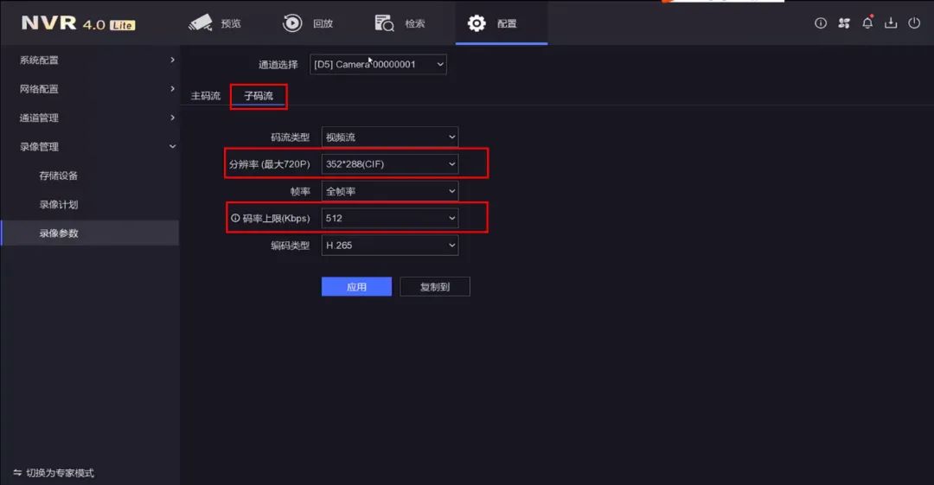Image resolution: width=934 pixels, height=485 pixels.
Task: Open the camera preview (预览) view
Action: (214, 23)
